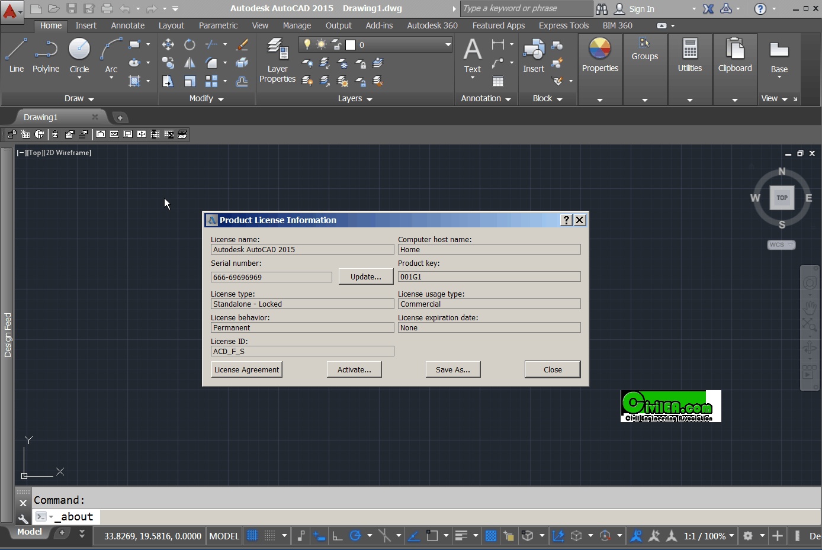Switch to the Annotate ribbon tab
Screen dimensions: 822x550
click(128, 25)
